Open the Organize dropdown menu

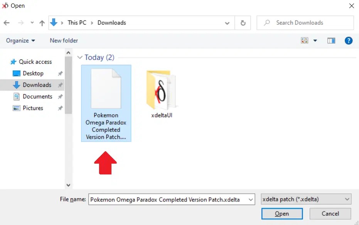[20, 40]
